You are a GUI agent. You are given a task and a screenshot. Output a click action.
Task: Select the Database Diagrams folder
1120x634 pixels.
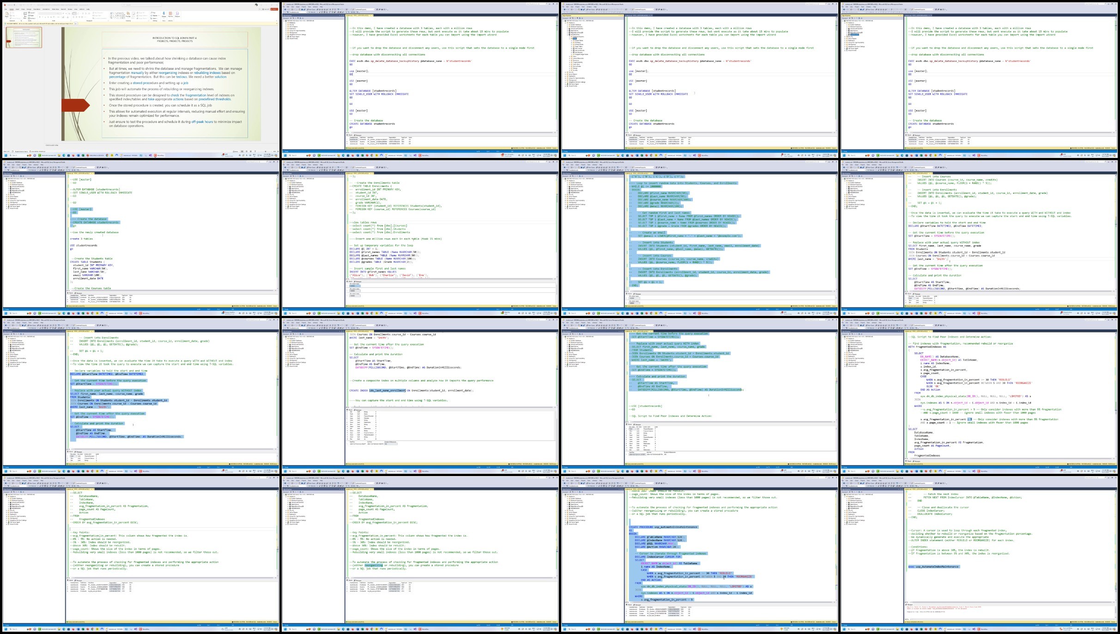(x=578, y=36)
